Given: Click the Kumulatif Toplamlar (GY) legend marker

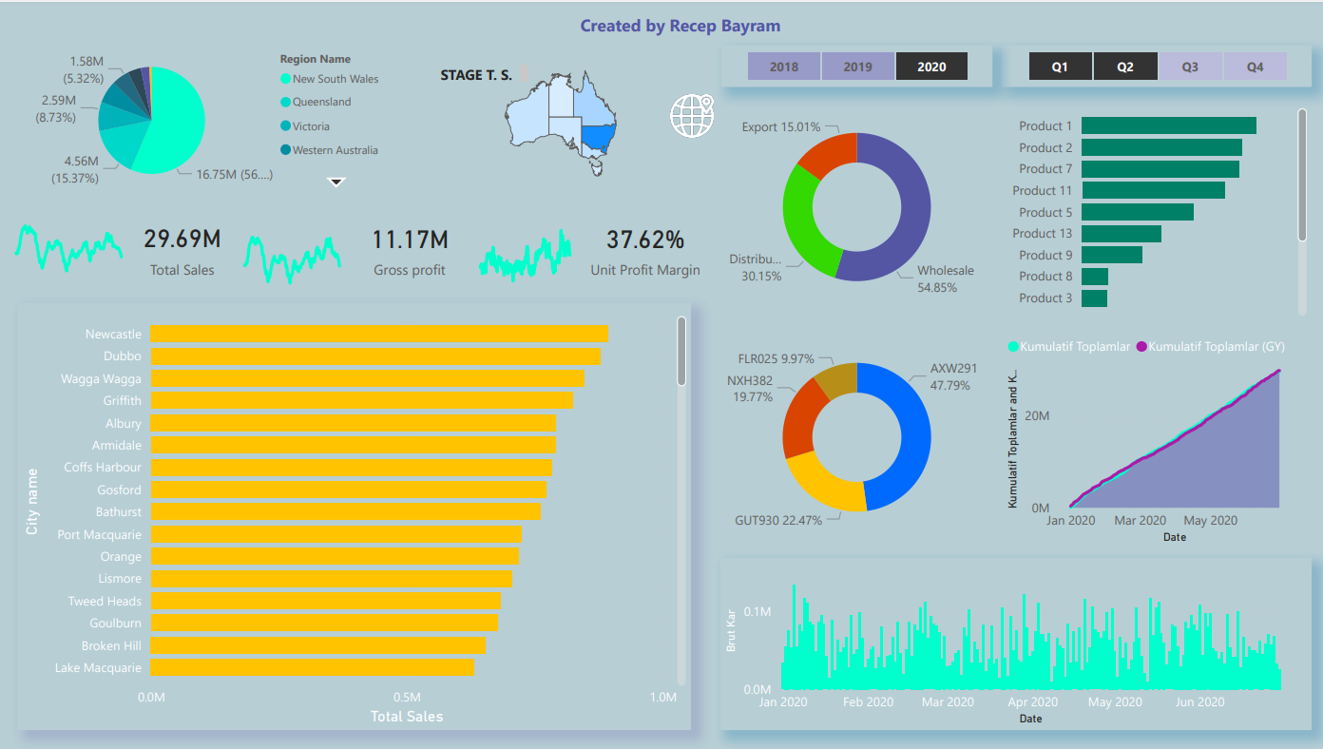Looking at the screenshot, I should [1141, 347].
